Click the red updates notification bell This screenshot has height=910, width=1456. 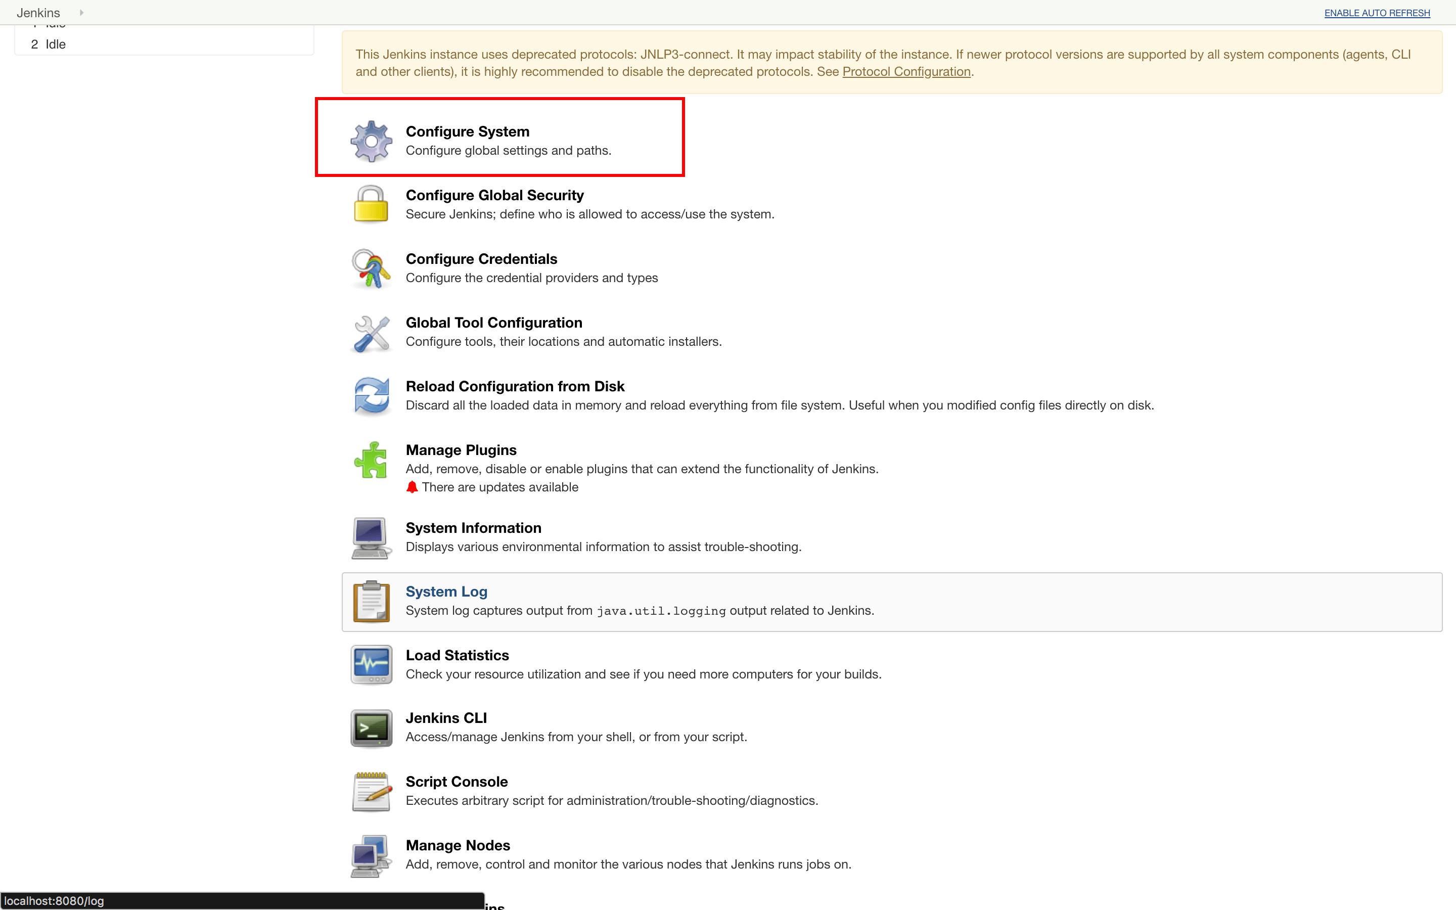pyautogui.click(x=412, y=487)
